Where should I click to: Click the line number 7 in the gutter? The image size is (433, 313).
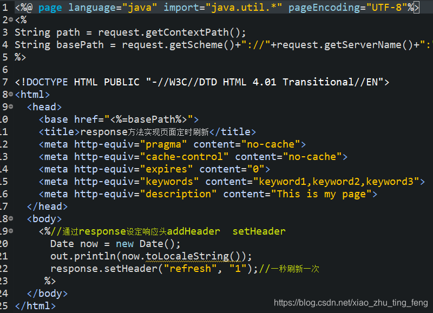coord(5,82)
